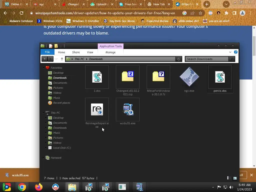Toggle Chrome side panel icon
This screenshot has width=256, height=192.
[x=234, y=13]
